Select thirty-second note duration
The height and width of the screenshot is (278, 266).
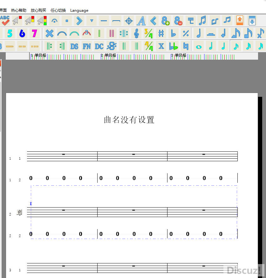[x=261, y=46]
